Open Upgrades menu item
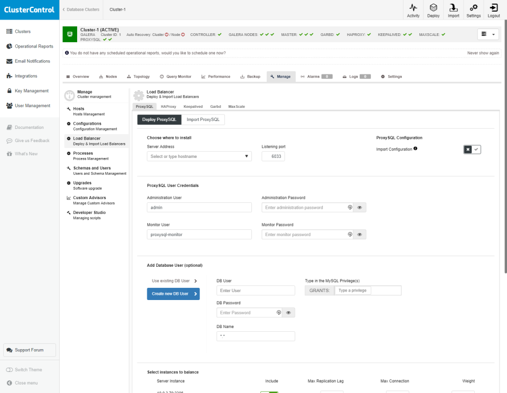This screenshot has width=507, height=393. pos(96,185)
